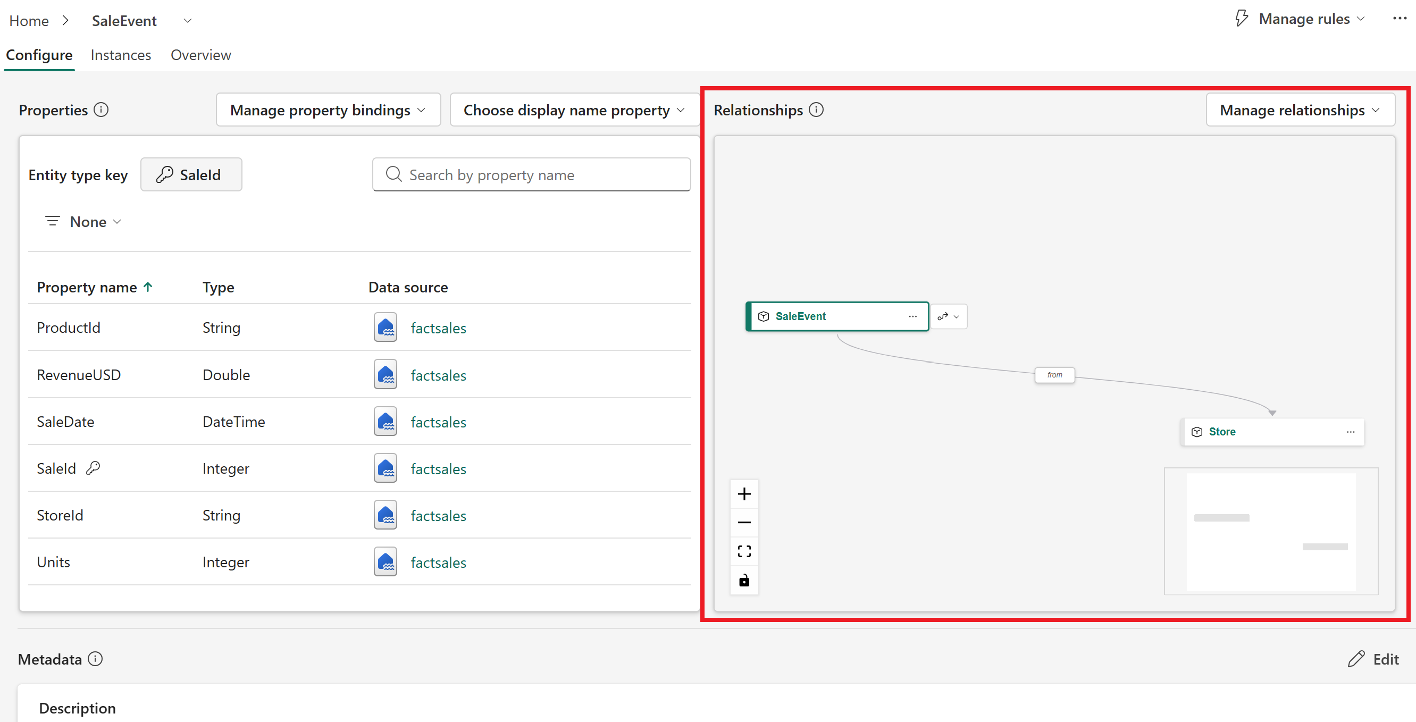This screenshot has height=722, width=1416.
Task: Open the SaleEvent node ellipsis menu
Action: pyautogui.click(x=913, y=316)
